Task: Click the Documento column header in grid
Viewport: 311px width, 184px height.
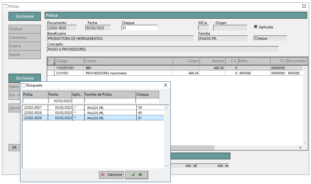Action: point(297,61)
